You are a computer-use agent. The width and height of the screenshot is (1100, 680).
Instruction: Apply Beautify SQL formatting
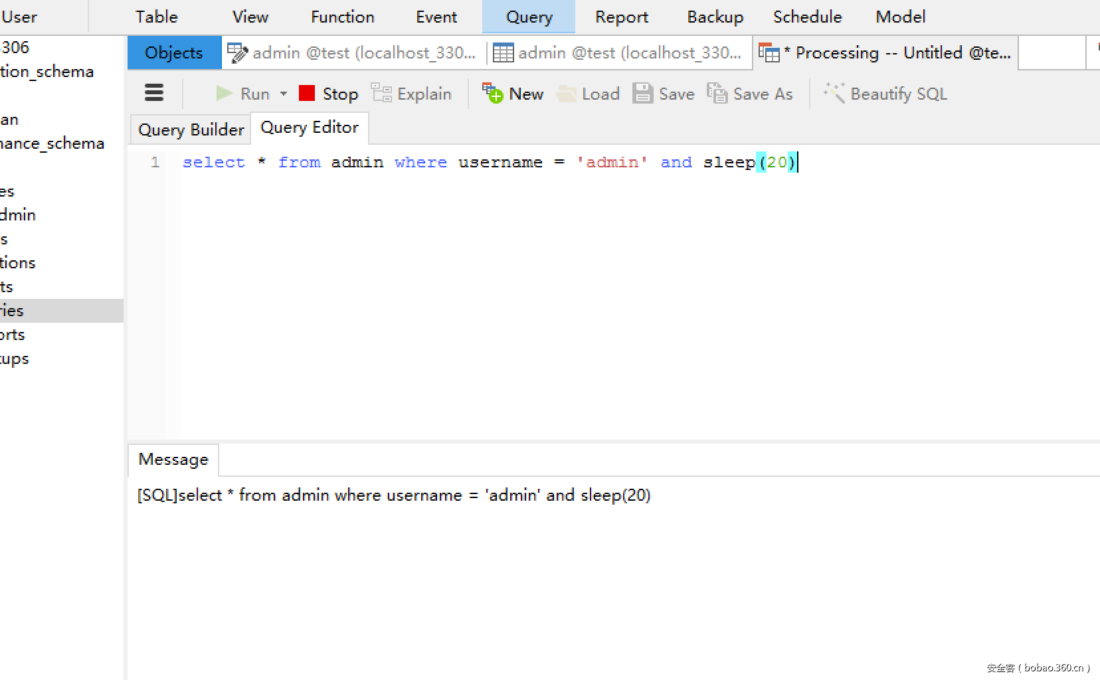click(885, 94)
